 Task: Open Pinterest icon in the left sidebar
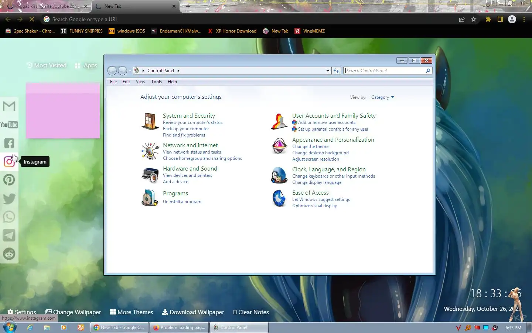pyautogui.click(x=9, y=180)
